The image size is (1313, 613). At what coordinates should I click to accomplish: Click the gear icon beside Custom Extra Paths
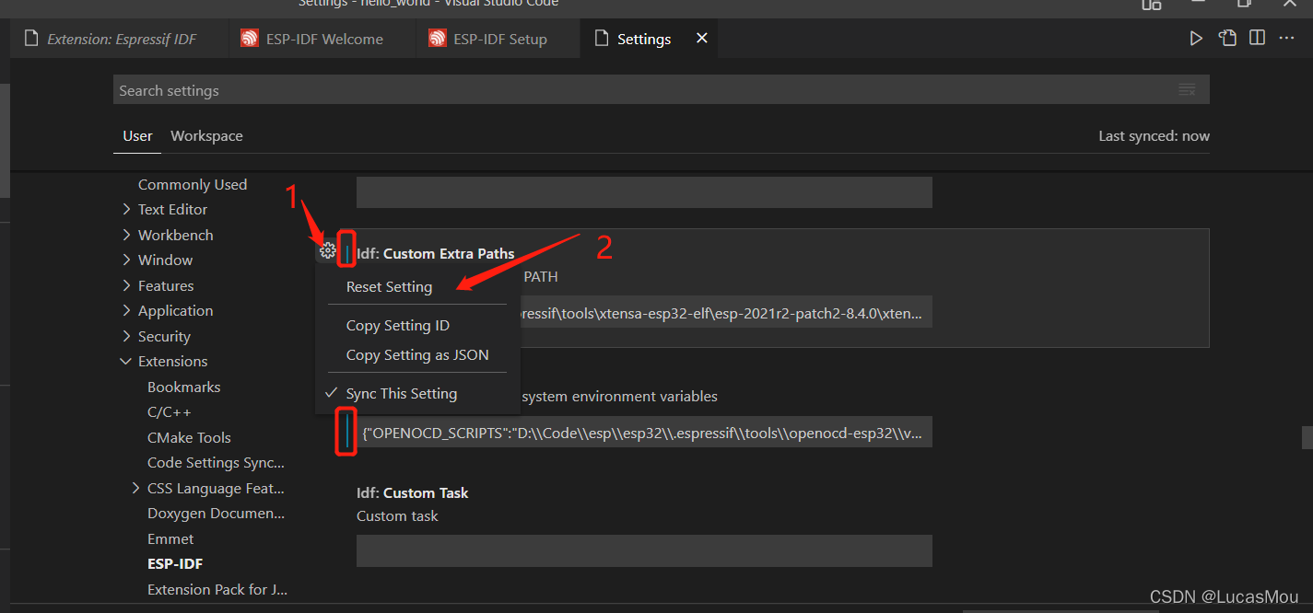327,250
